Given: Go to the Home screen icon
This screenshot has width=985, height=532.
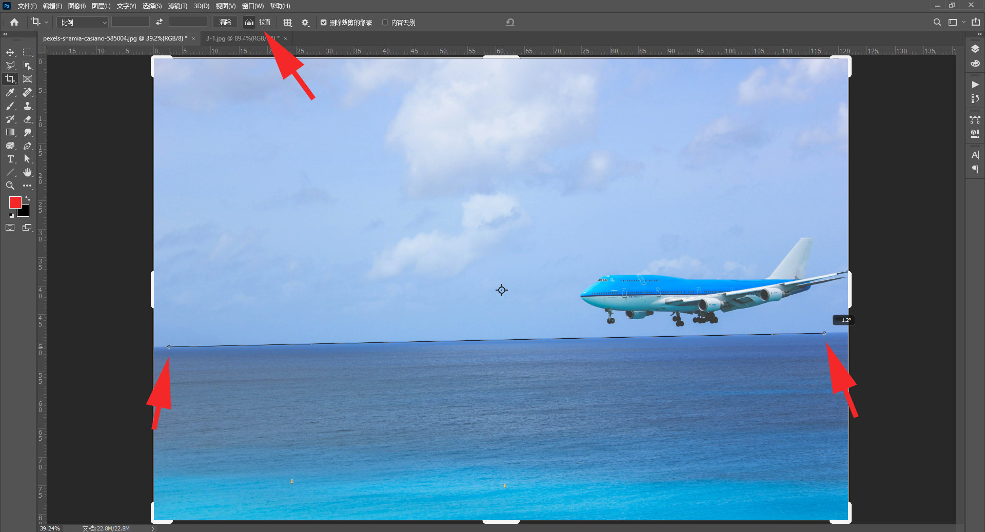Looking at the screenshot, I should coord(14,22).
